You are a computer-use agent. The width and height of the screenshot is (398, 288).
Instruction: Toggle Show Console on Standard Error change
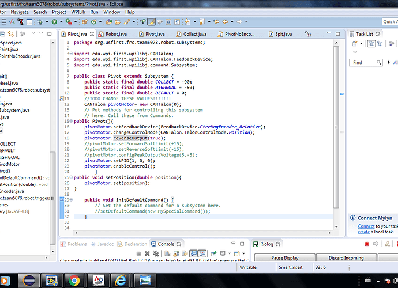(x=202, y=253)
